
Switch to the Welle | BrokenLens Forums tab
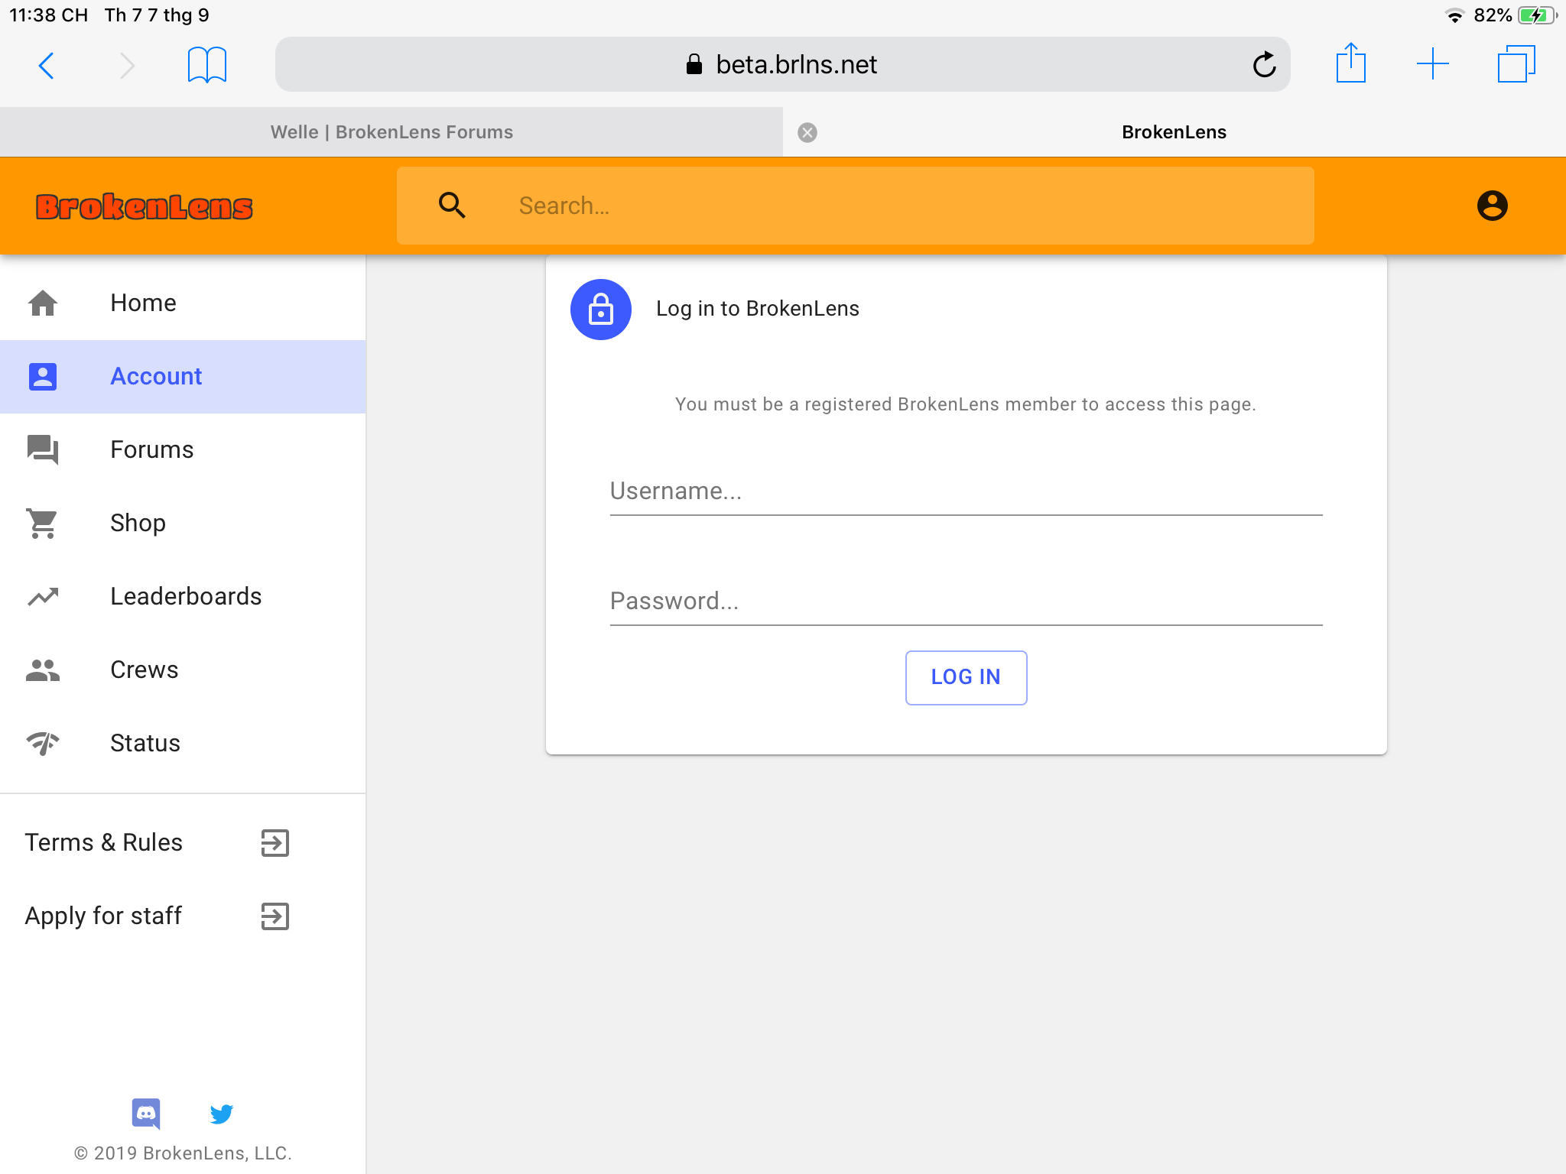click(x=391, y=132)
